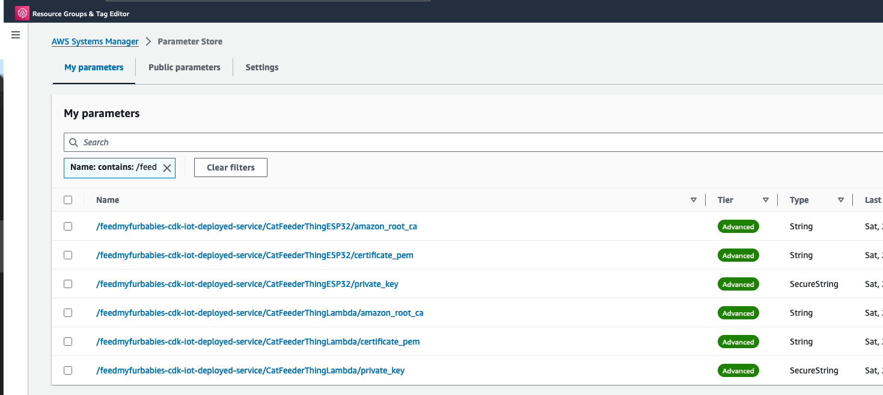Focus the parameter Search input field
Image resolution: width=883 pixels, height=395 pixels.
coord(475,142)
